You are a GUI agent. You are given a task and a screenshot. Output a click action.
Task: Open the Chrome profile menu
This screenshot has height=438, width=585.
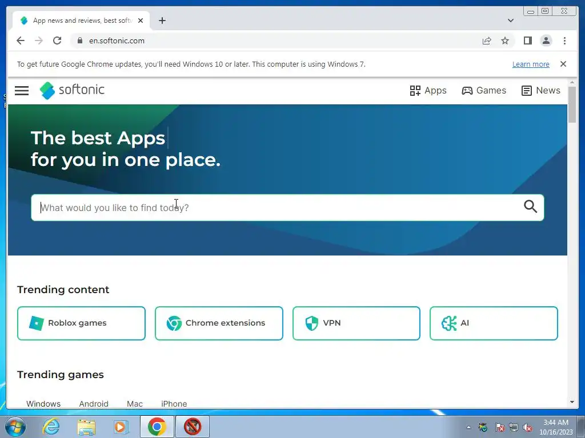[546, 40]
